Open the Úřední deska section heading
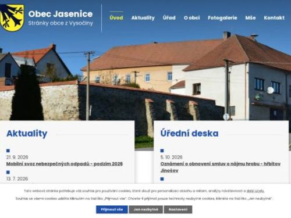Image resolution: width=291 pixels, height=218 pixels. [189, 133]
